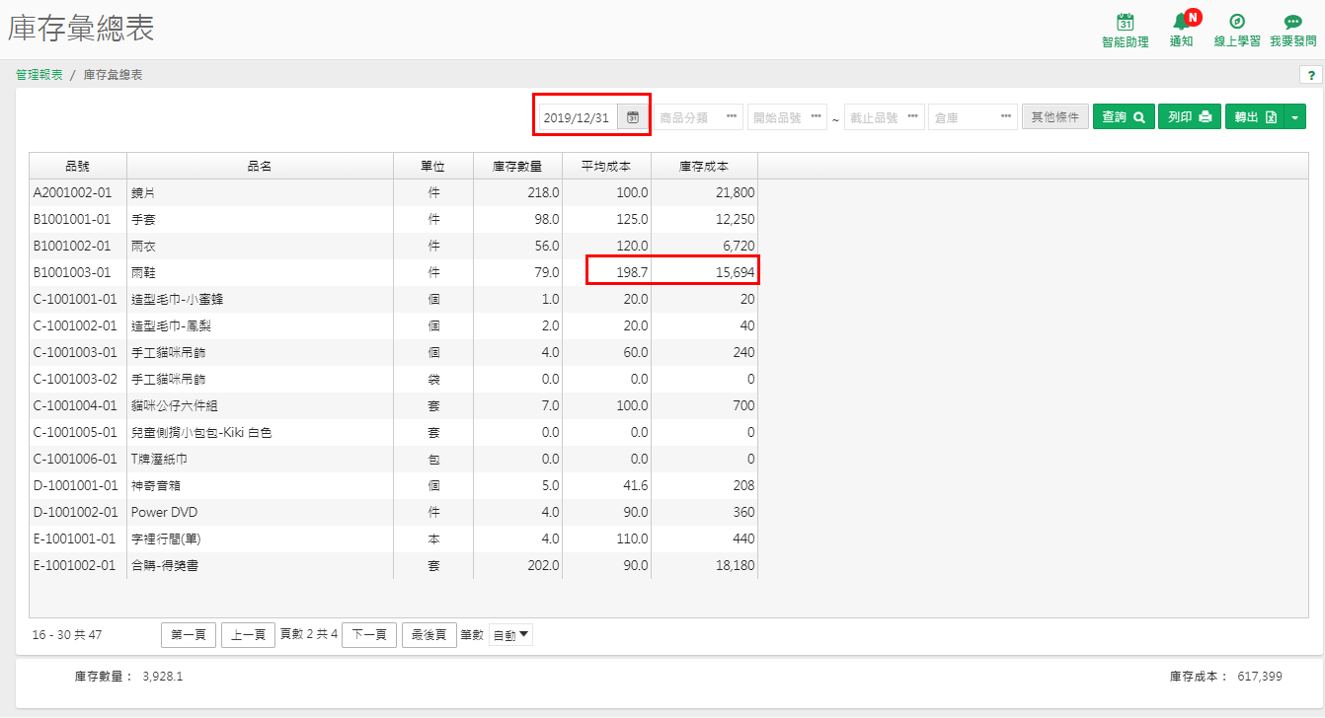Go to 下一頁 of results

point(369,635)
